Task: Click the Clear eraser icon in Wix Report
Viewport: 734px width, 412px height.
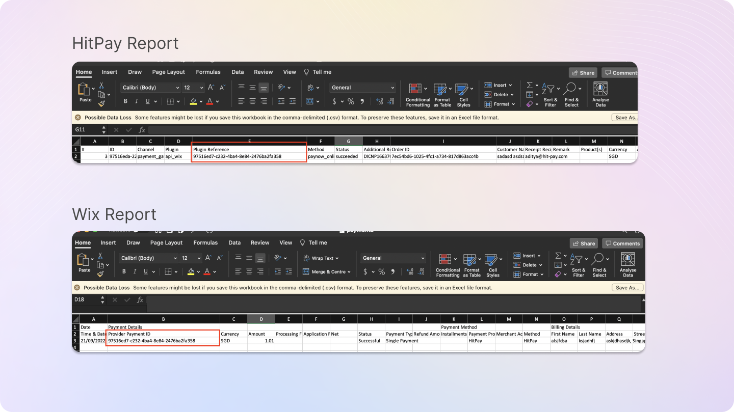Action: coord(557,274)
